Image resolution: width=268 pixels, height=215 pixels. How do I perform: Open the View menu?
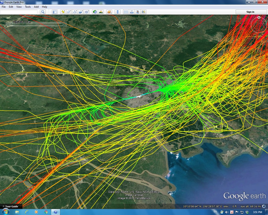click(19, 7)
